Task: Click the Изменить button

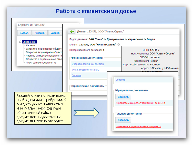Action: tap(40, 33)
